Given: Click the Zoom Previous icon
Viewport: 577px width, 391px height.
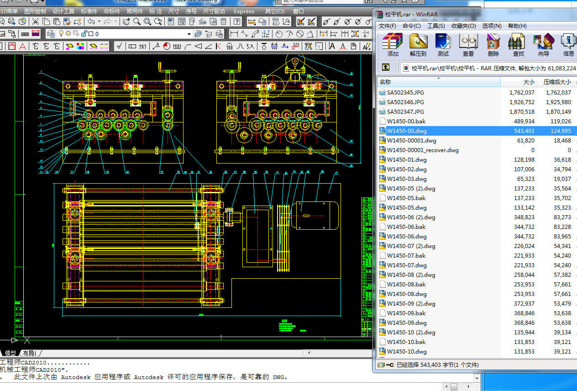Looking at the screenshot, I should pos(158,21).
